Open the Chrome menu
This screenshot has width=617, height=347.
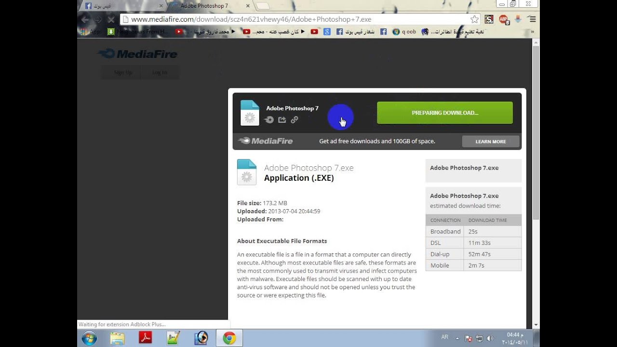tap(532, 19)
